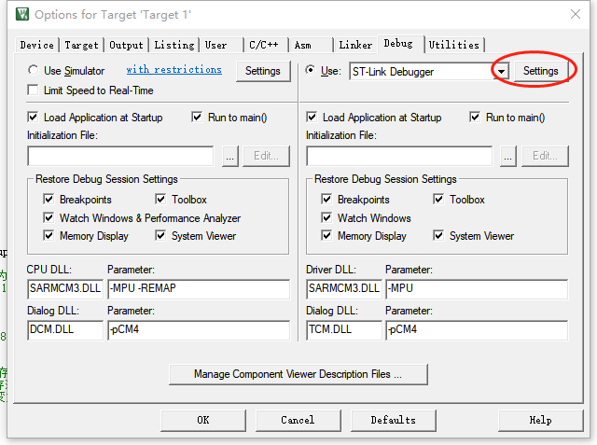597x445 pixels.
Task: Toggle simulator Breakpoints checkbox
Action: point(49,199)
